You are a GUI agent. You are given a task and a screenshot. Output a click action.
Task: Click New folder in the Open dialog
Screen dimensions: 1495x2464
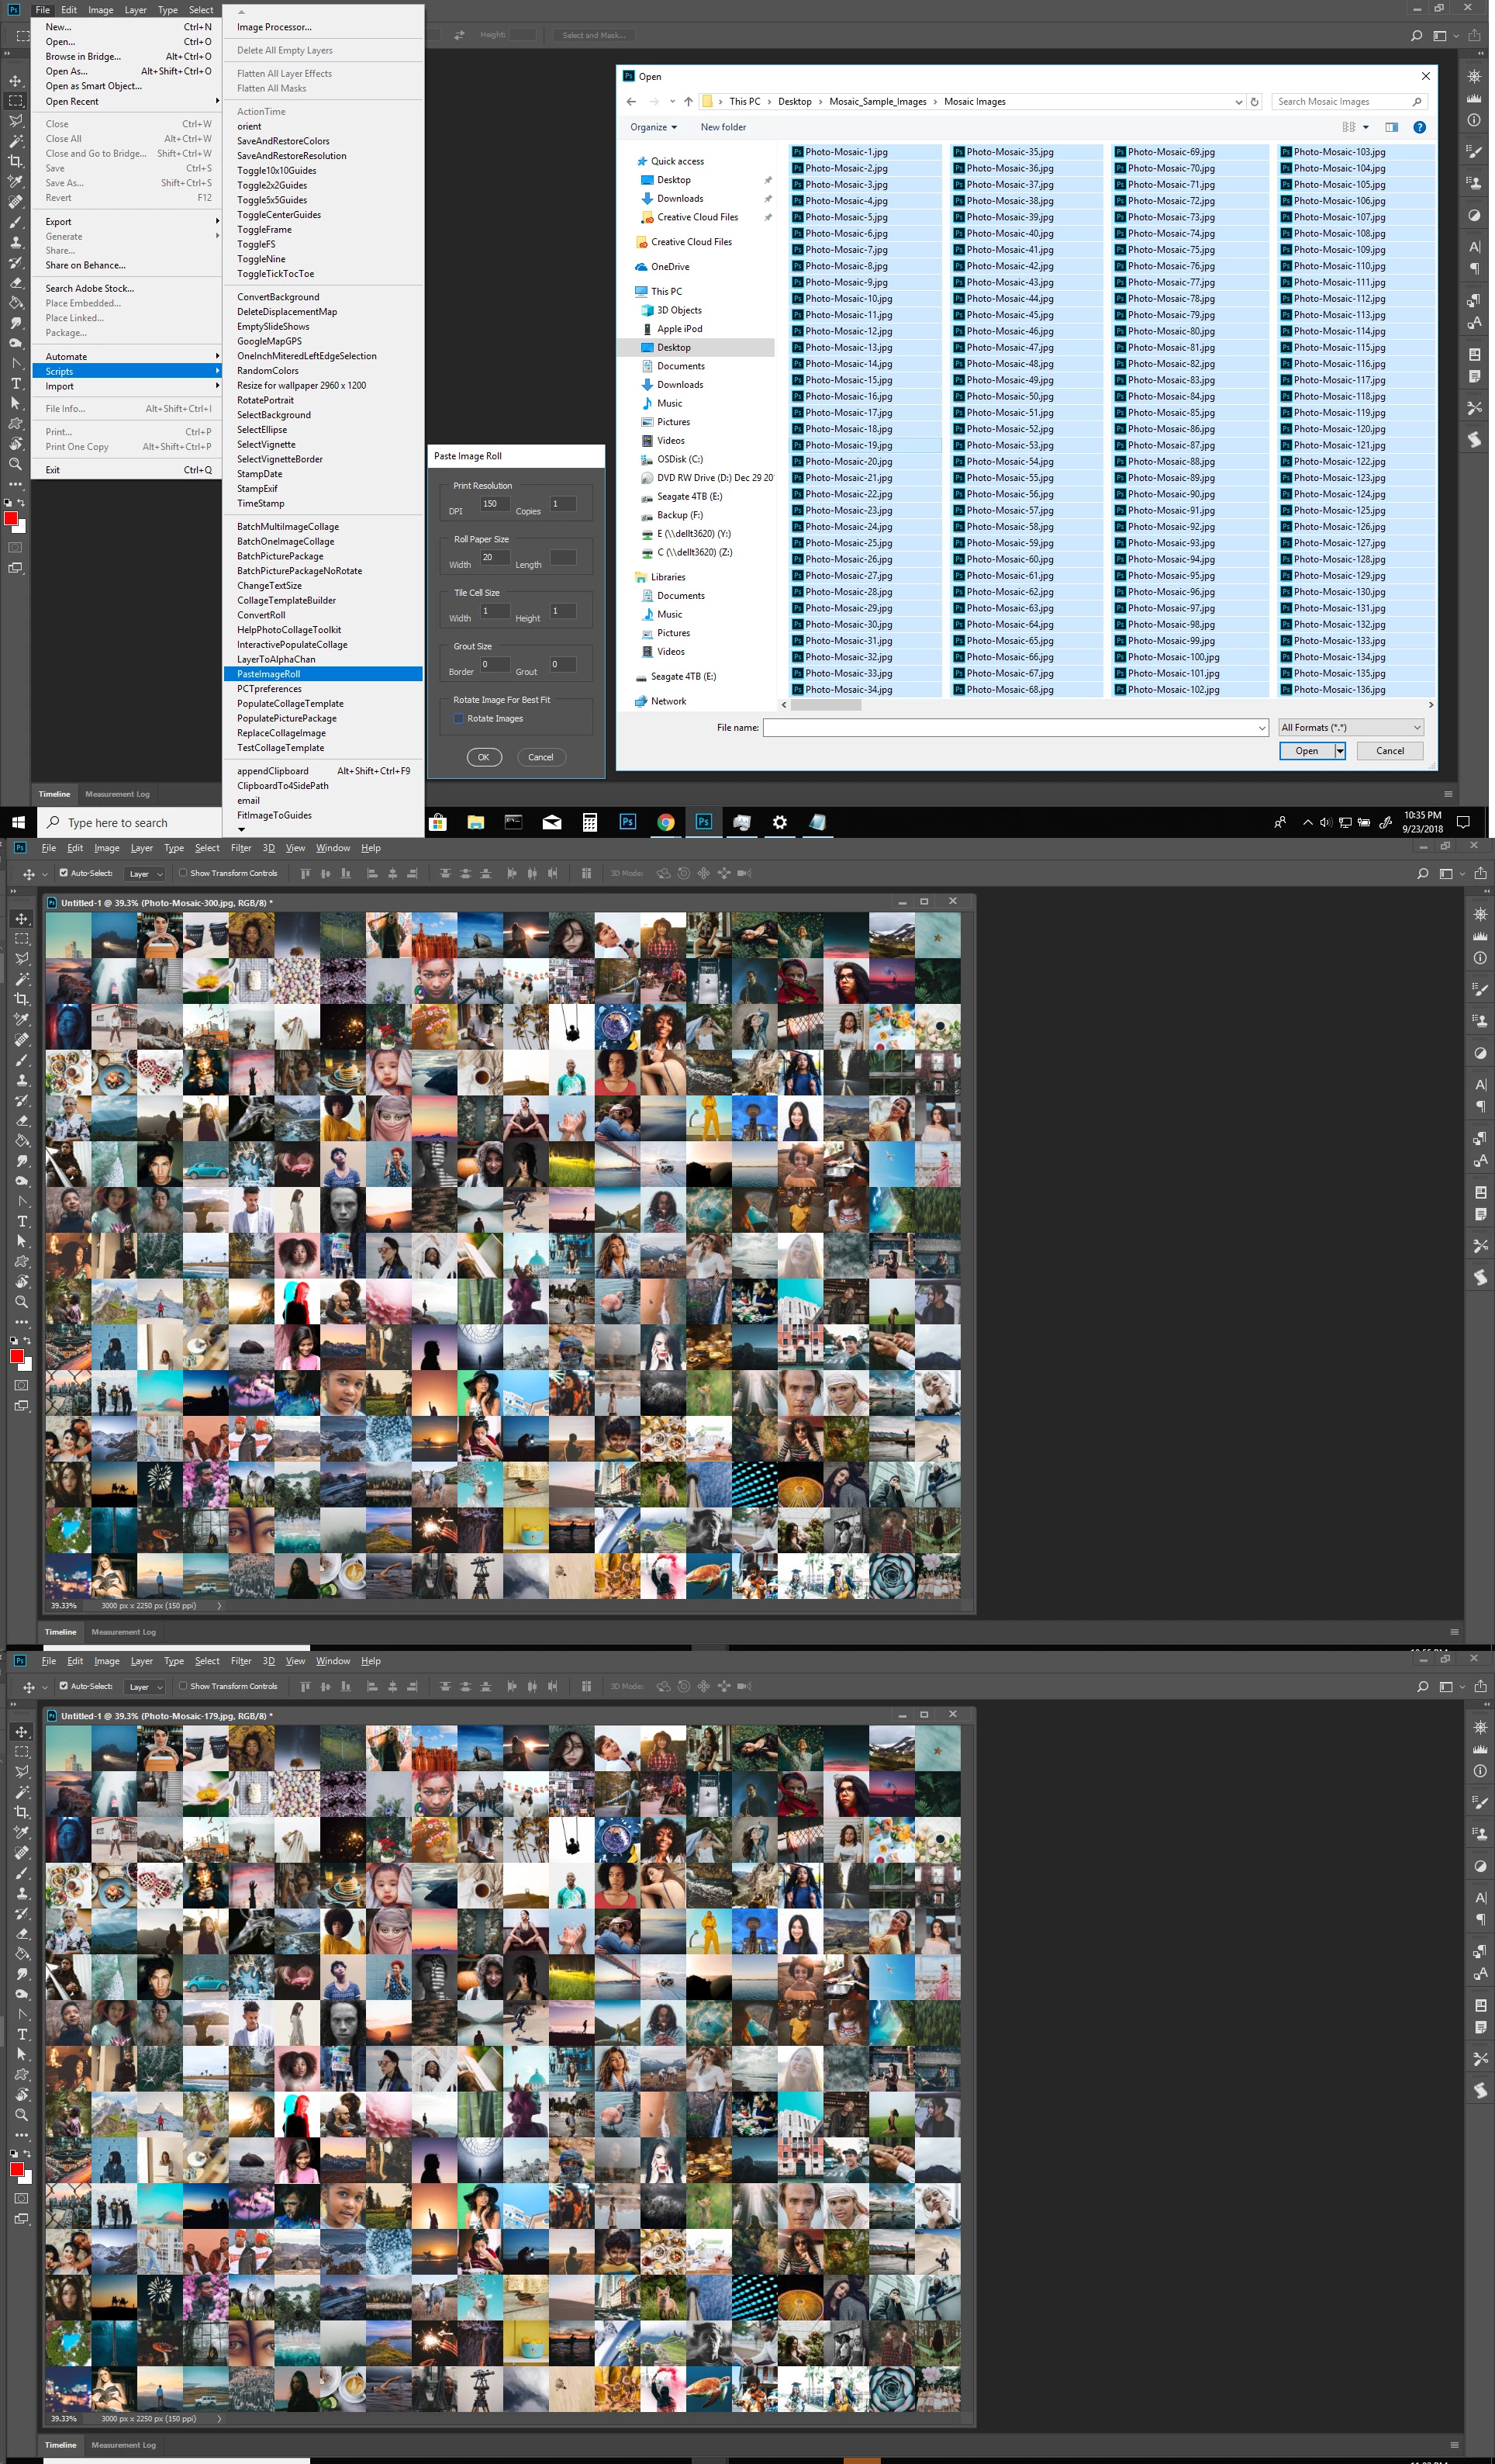point(723,127)
